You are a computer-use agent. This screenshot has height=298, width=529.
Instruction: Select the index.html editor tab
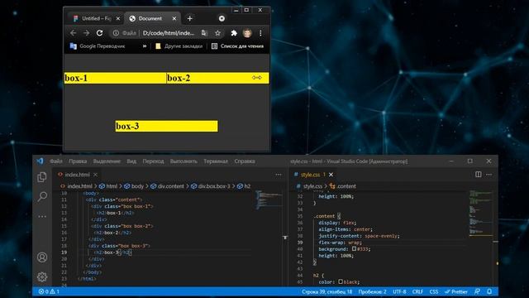coord(77,175)
